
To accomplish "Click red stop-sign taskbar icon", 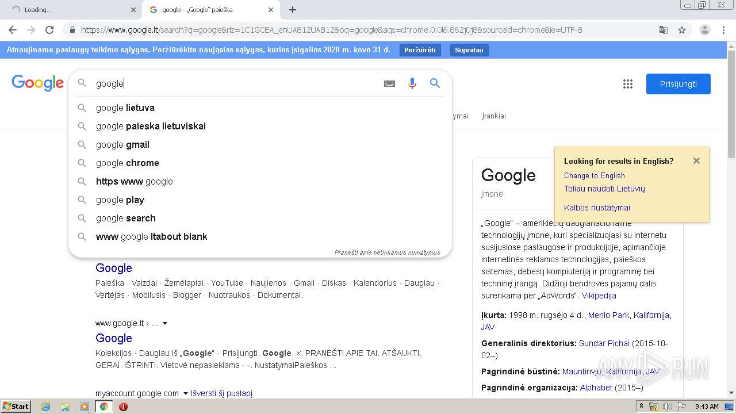I will [123, 407].
